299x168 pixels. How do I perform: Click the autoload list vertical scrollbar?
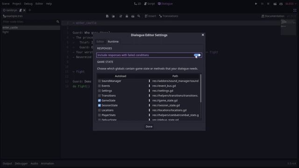(200, 88)
